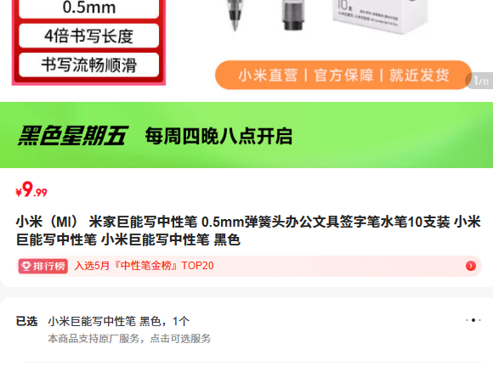Tap the 4倍书写长度 feature tag

tap(89, 36)
